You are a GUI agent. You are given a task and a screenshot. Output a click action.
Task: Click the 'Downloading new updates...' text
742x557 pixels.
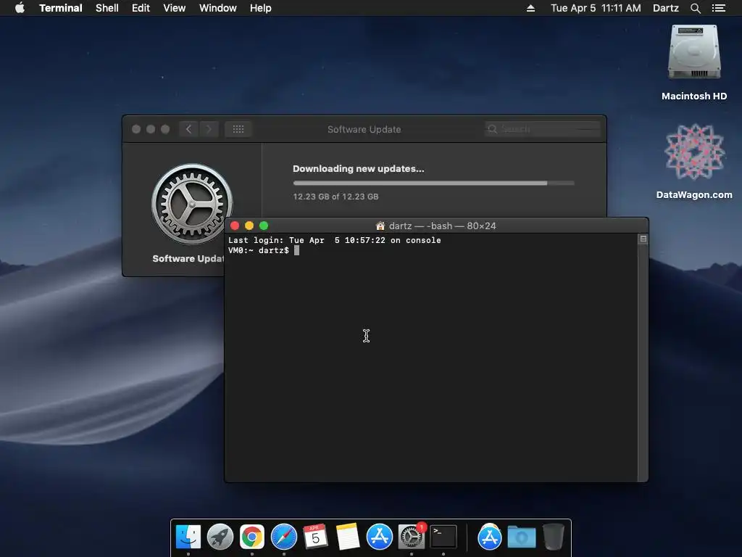(358, 168)
